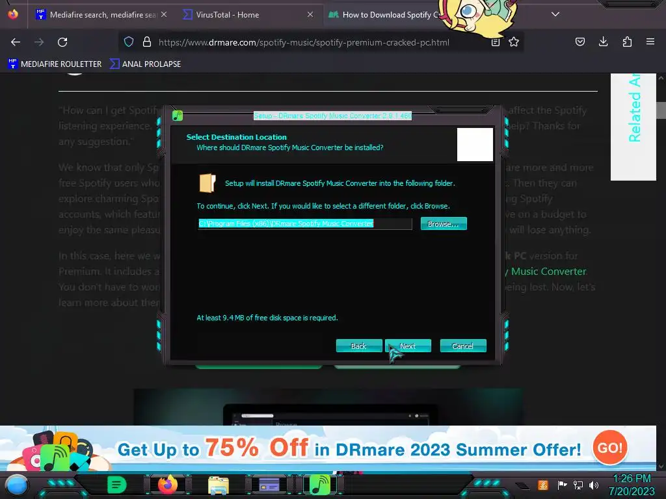
Task: Click the Back button in the setup wizard
Action: (359, 346)
